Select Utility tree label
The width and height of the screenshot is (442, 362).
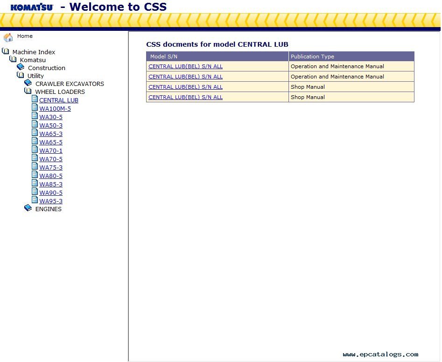(35, 76)
